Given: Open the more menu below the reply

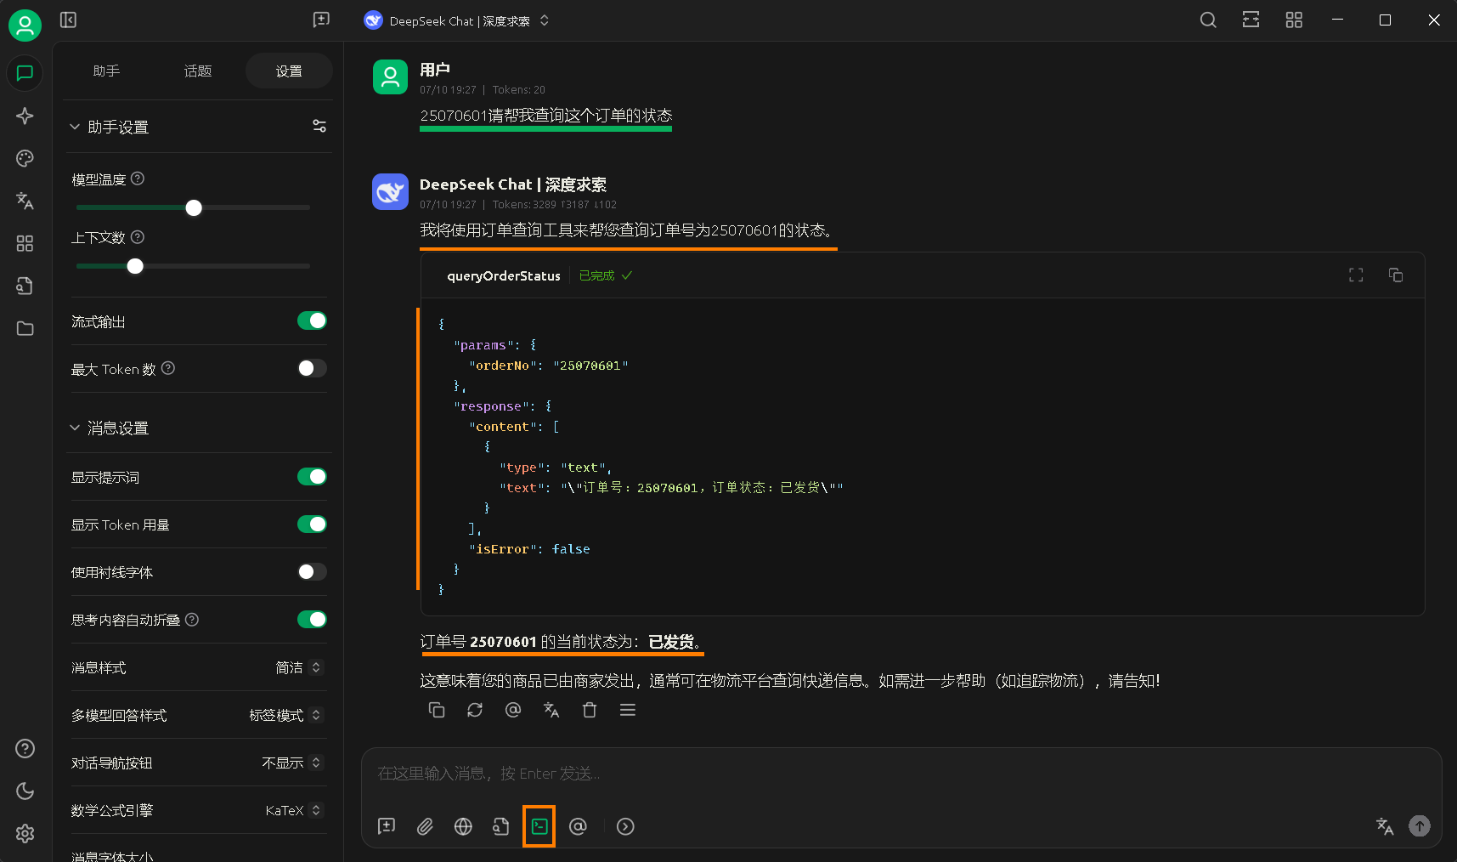Looking at the screenshot, I should tap(628, 710).
